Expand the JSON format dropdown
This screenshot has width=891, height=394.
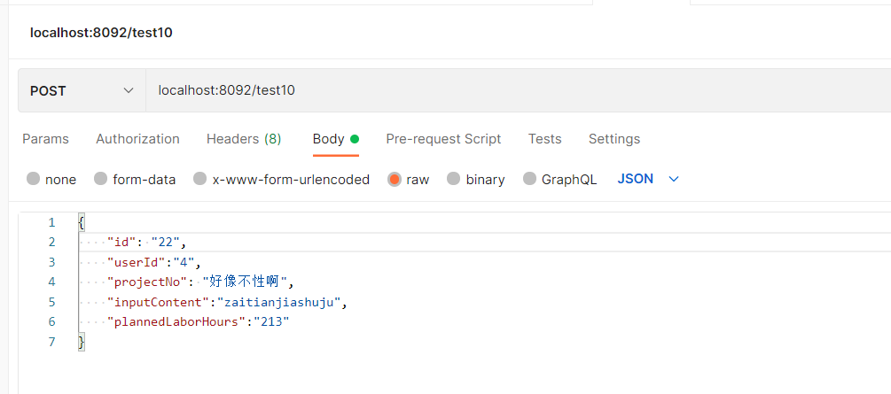point(648,179)
